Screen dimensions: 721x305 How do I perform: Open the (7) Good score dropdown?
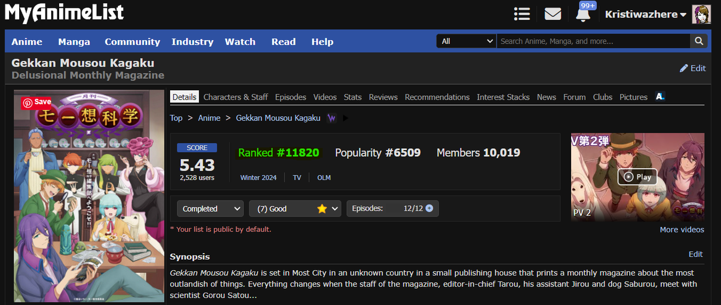pos(295,209)
